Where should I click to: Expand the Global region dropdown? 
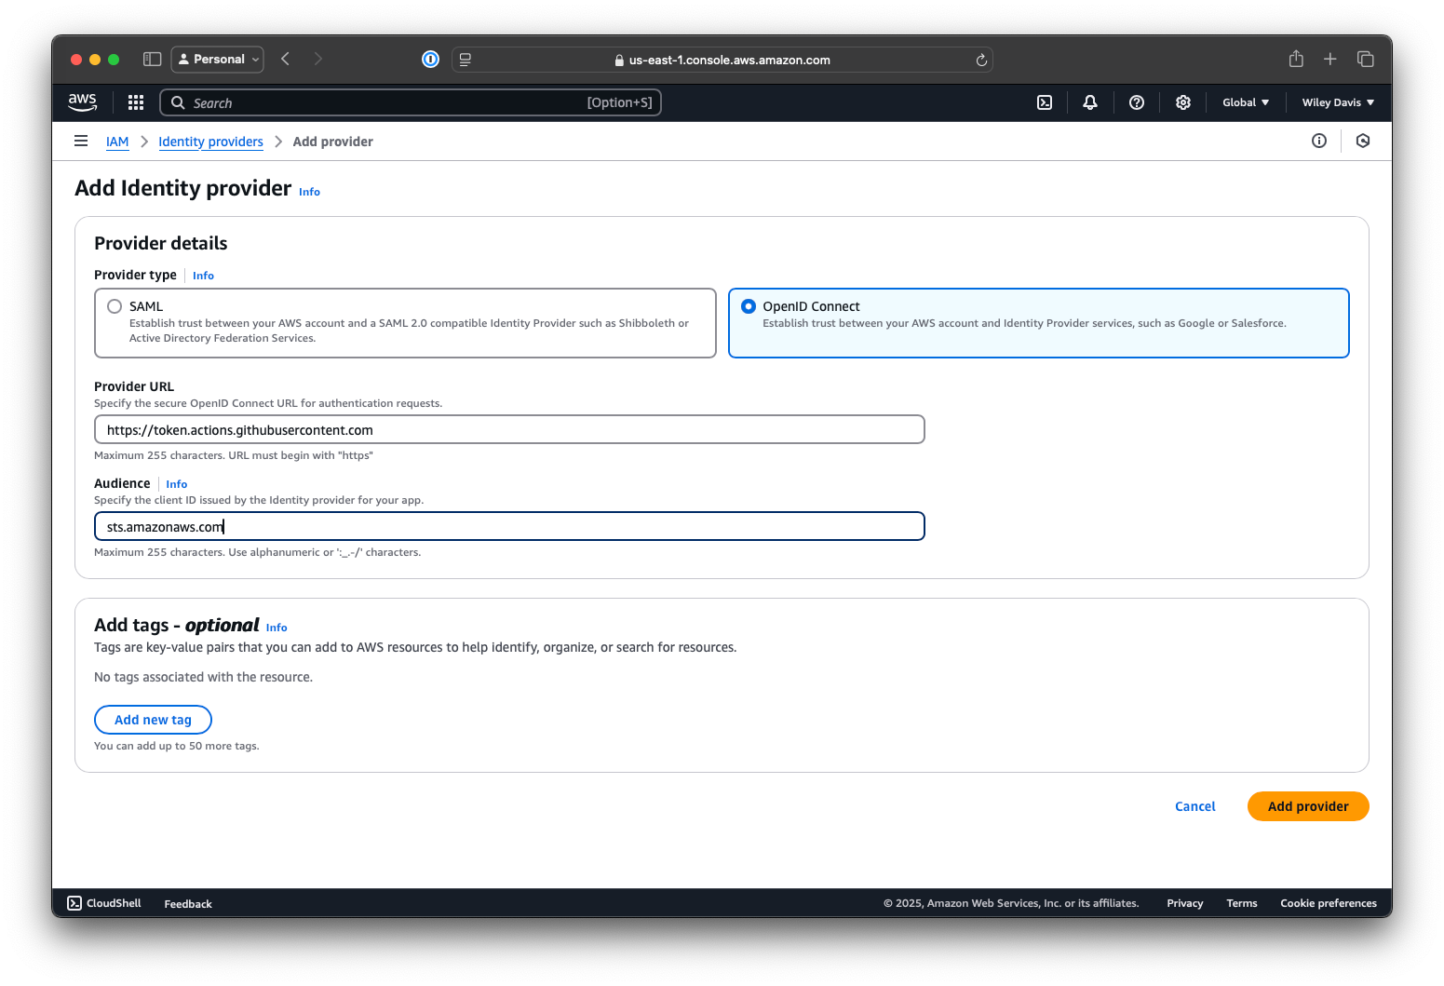click(1245, 102)
